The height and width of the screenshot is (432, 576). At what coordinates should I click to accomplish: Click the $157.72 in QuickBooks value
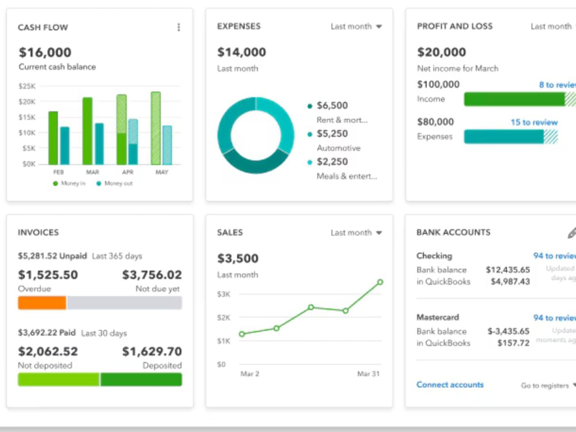coord(514,343)
